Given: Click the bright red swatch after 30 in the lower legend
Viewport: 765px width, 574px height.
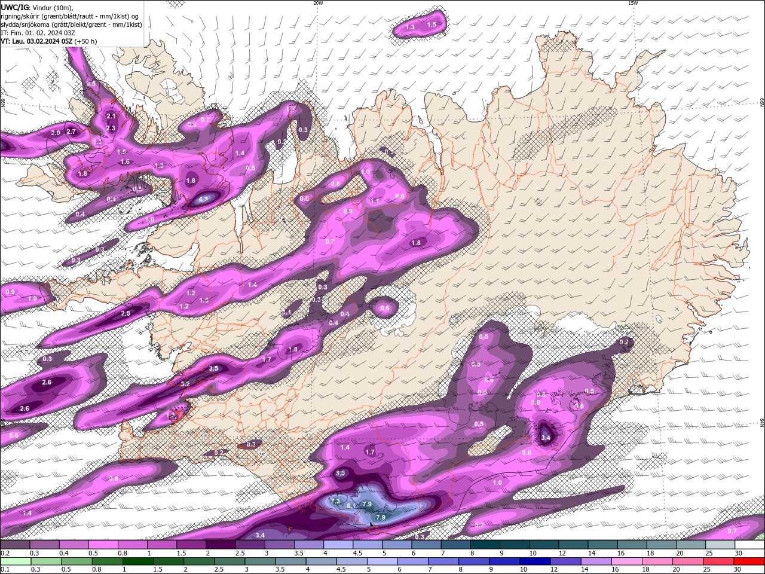Looking at the screenshot, I should (749, 561).
